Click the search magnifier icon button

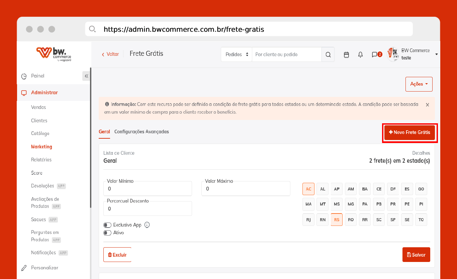[328, 54]
